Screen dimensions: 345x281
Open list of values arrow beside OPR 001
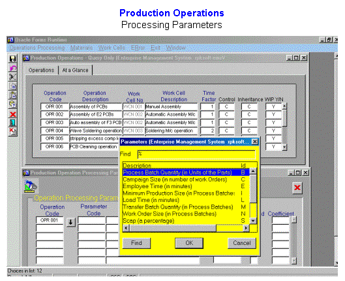point(70,222)
